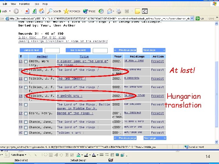The width and height of the screenshot is (219, 164).
Task: Go to the Home page via house icon
Action: (41, 11)
